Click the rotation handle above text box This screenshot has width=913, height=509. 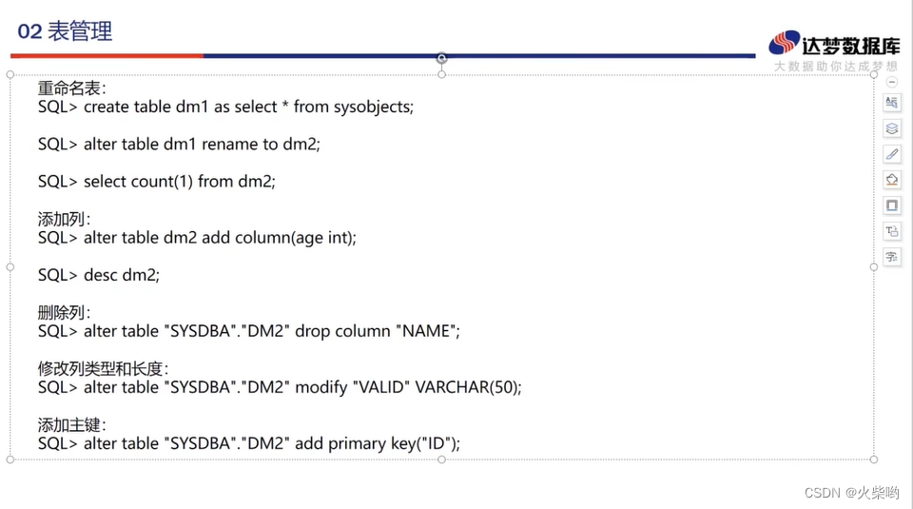tap(442, 58)
